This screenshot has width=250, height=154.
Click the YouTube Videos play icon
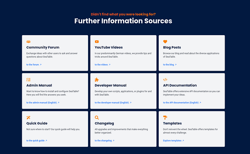[x=97, y=42]
